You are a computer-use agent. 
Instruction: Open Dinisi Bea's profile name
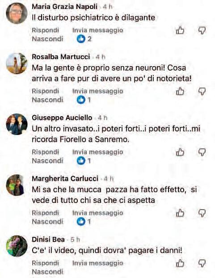(x=48, y=240)
